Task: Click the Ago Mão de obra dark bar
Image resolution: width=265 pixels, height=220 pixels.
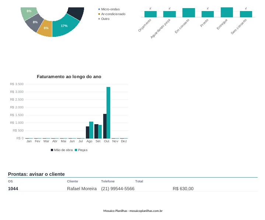Action: pyautogui.click(x=88, y=132)
